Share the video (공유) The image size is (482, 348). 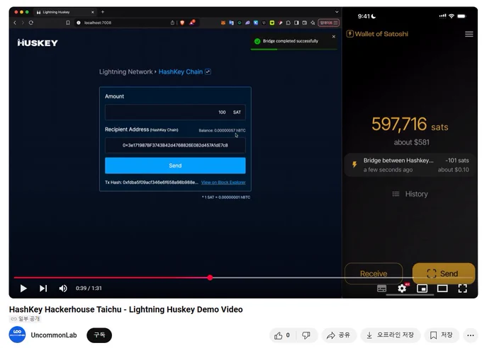(339, 335)
